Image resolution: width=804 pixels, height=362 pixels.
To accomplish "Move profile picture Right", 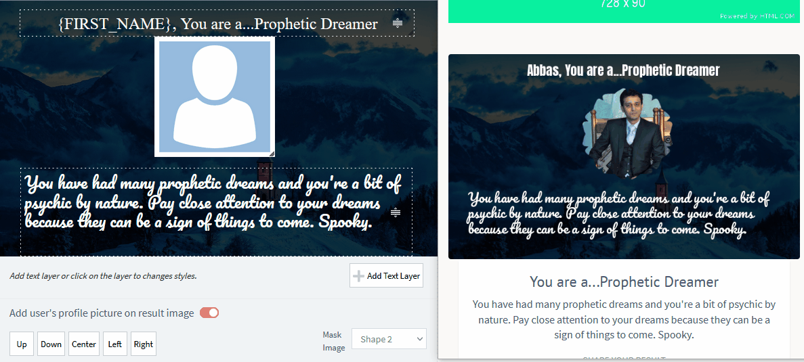I will tap(143, 344).
